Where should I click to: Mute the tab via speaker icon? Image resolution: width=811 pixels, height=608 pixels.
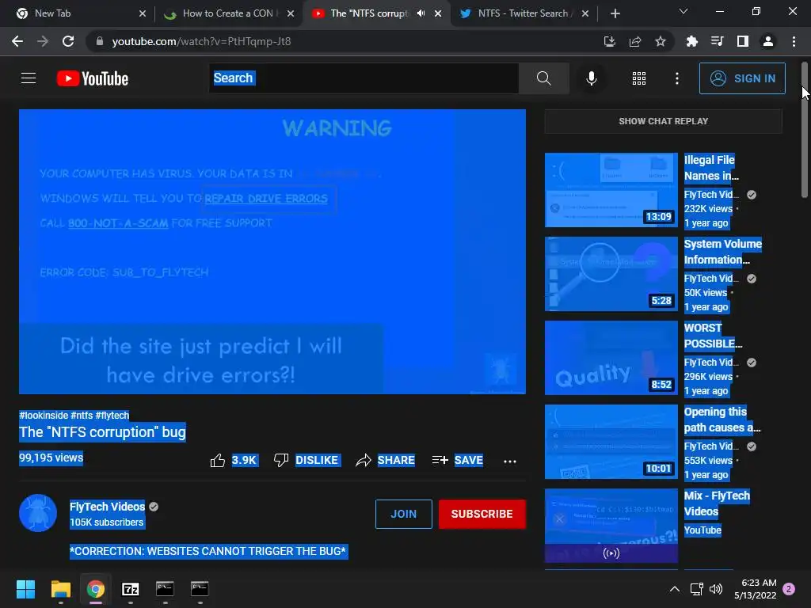421,13
